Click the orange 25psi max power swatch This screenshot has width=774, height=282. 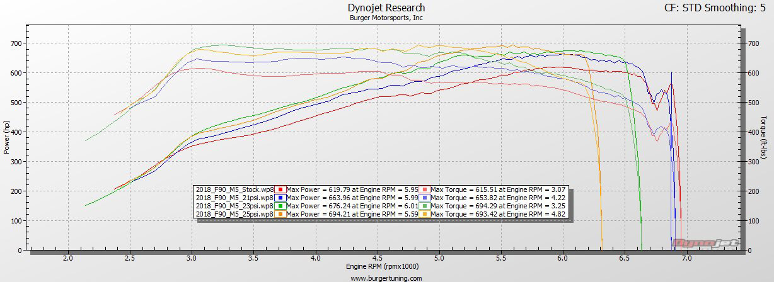pyautogui.click(x=280, y=214)
